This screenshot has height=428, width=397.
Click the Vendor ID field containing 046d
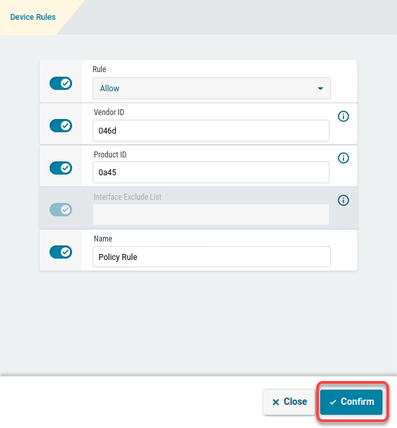click(x=210, y=130)
